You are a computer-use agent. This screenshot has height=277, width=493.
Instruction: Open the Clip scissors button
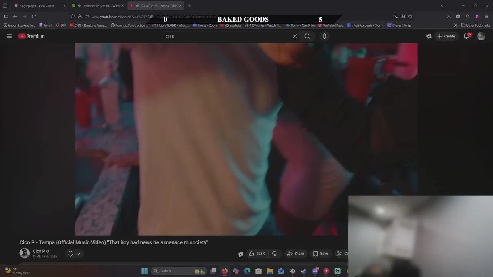(x=342, y=254)
